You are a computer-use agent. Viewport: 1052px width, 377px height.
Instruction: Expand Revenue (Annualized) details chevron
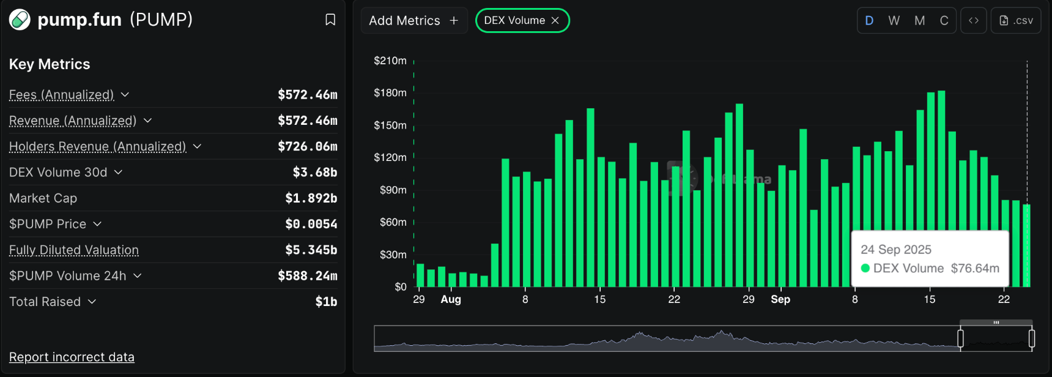pyautogui.click(x=147, y=121)
